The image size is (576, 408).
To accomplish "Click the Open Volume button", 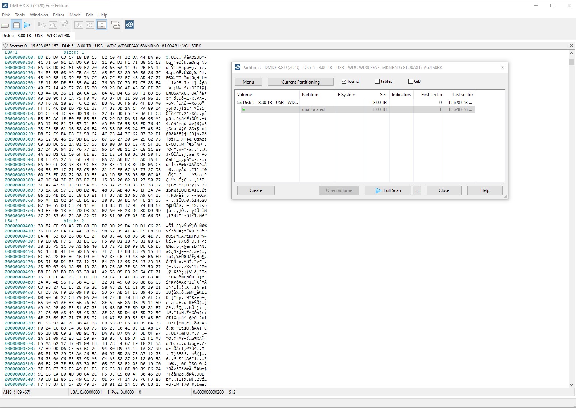I will [339, 190].
